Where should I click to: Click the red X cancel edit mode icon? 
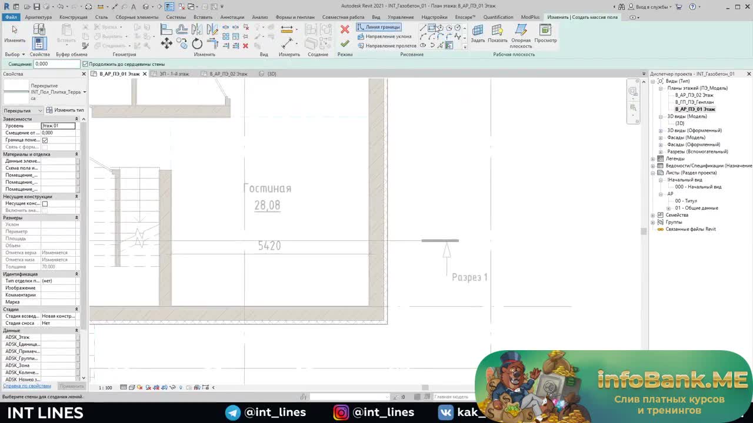[x=345, y=29]
